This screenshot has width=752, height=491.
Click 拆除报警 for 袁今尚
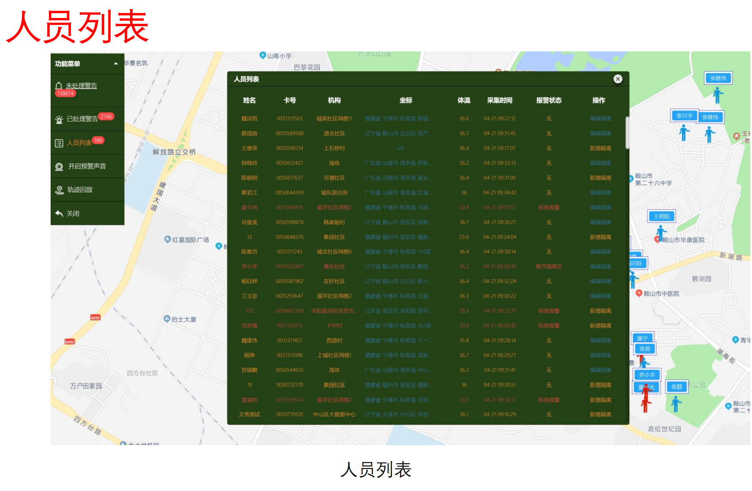click(x=549, y=207)
